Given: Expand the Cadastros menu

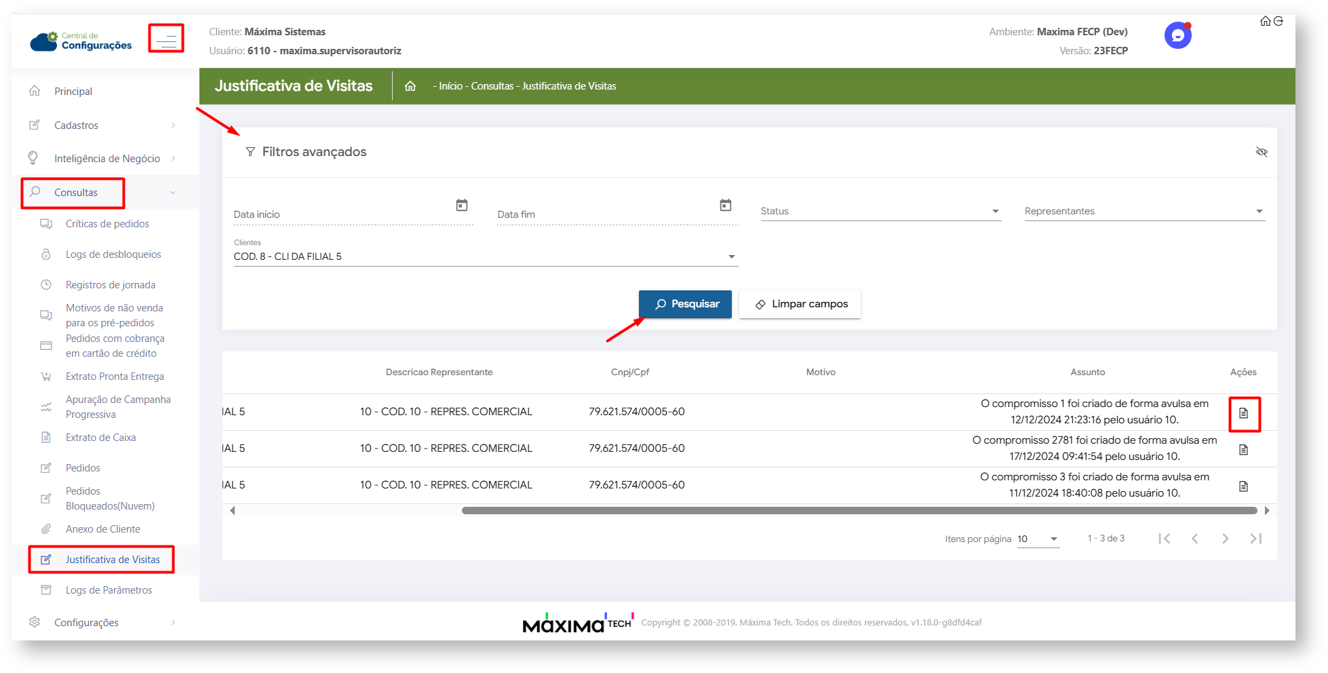Looking at the screenshot, I should tap(102, 126).
